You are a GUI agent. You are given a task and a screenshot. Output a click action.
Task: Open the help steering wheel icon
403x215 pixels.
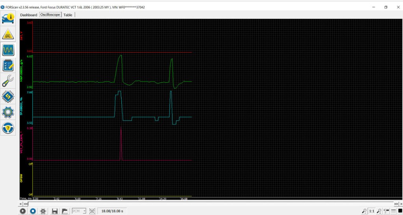pos(8,128)
